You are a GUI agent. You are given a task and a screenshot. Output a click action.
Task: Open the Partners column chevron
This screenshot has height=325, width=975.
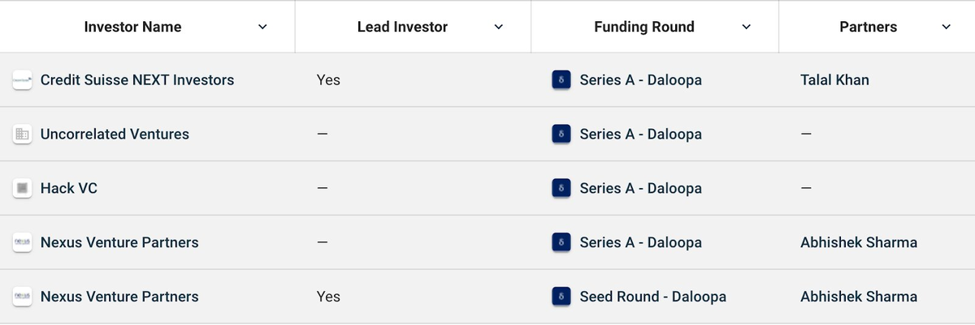click(x=947, y=28)
